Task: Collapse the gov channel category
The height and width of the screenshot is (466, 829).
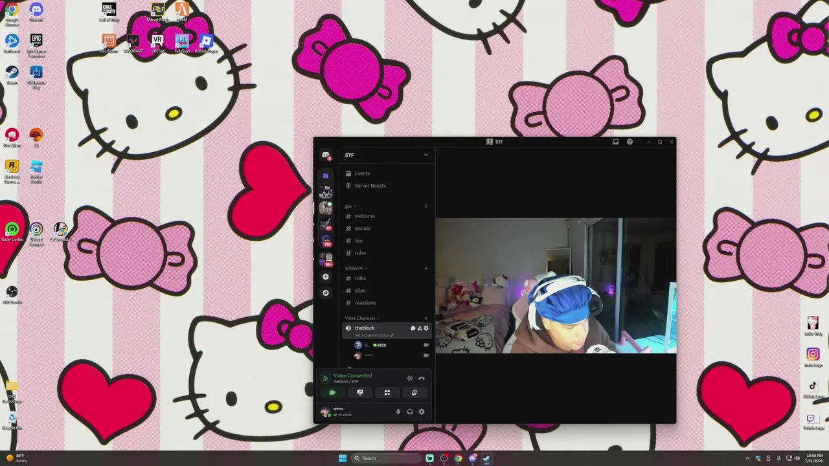Action: point(350,206)
